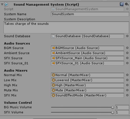Click the speaker icon in SFXSource_Main field
The image size is (130, 119).
(x=53, y=58)
